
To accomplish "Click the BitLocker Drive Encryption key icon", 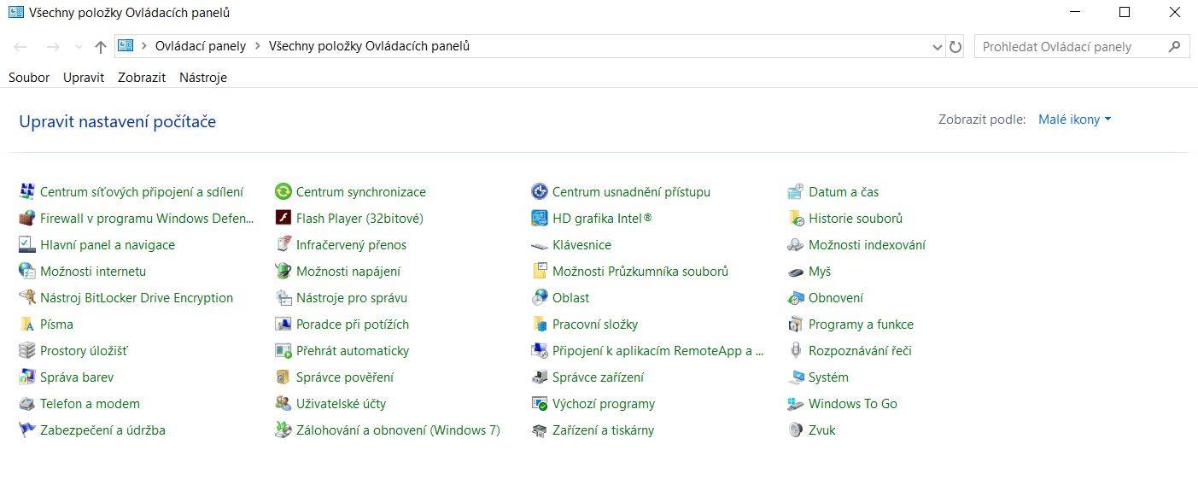I will click(x=26, y=298).
